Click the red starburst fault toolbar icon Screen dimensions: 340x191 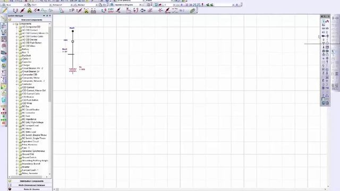tap(160, 11)
